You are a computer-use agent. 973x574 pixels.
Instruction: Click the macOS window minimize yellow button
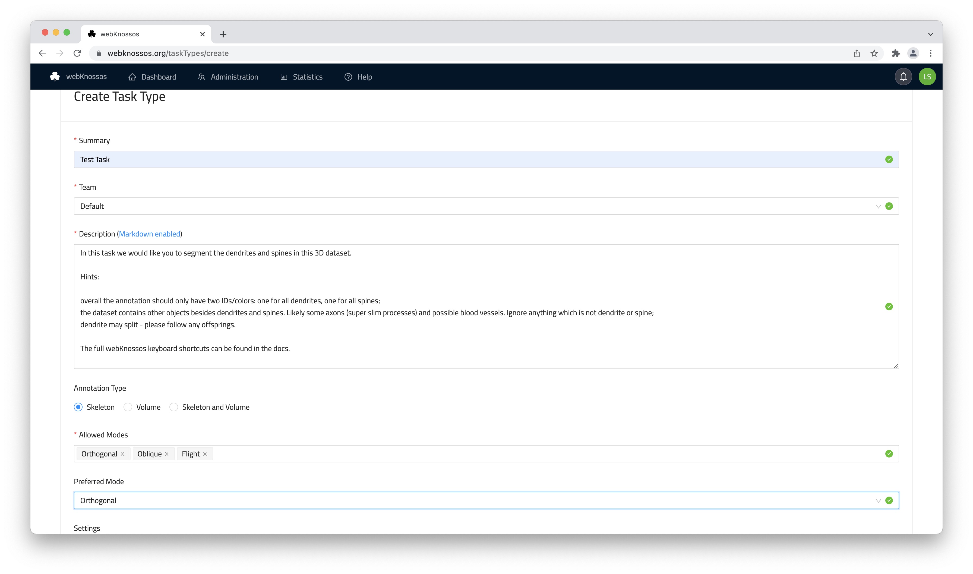[56, 33]
